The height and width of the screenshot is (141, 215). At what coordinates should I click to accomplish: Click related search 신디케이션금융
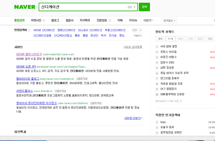(42, 35)
